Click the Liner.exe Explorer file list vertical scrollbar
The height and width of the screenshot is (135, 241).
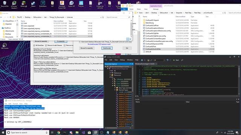click(131, 28)
